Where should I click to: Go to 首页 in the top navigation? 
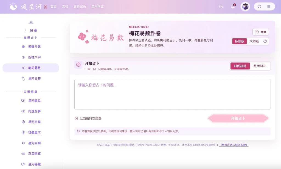[54, 7]
